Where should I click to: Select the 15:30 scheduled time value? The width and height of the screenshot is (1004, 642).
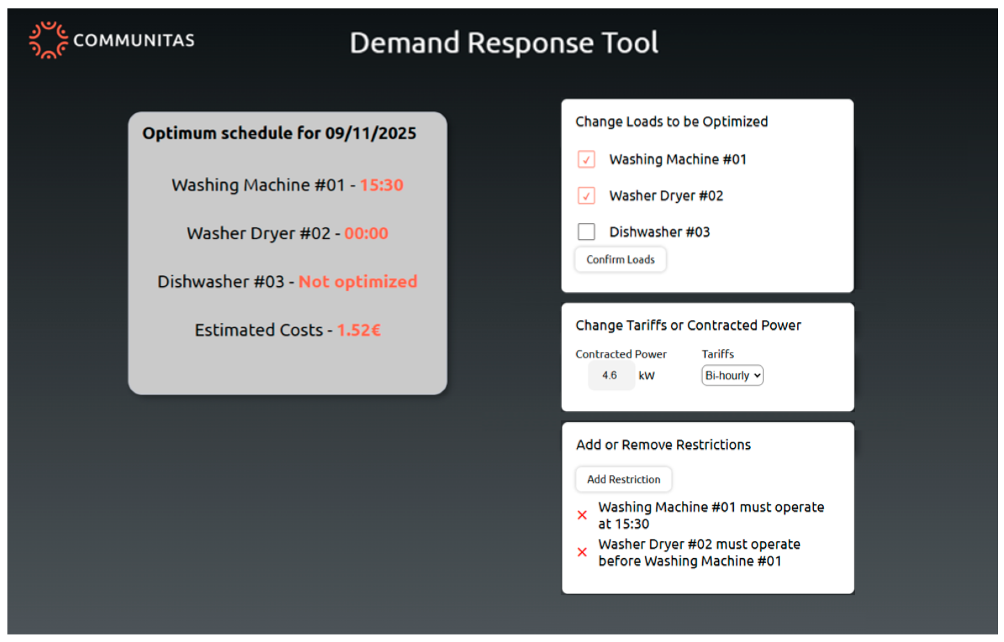pos(381,185)
